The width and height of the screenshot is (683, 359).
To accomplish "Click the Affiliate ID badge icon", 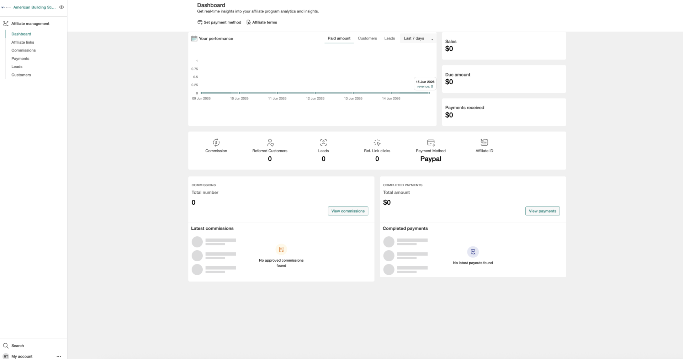I will [484, 142].
